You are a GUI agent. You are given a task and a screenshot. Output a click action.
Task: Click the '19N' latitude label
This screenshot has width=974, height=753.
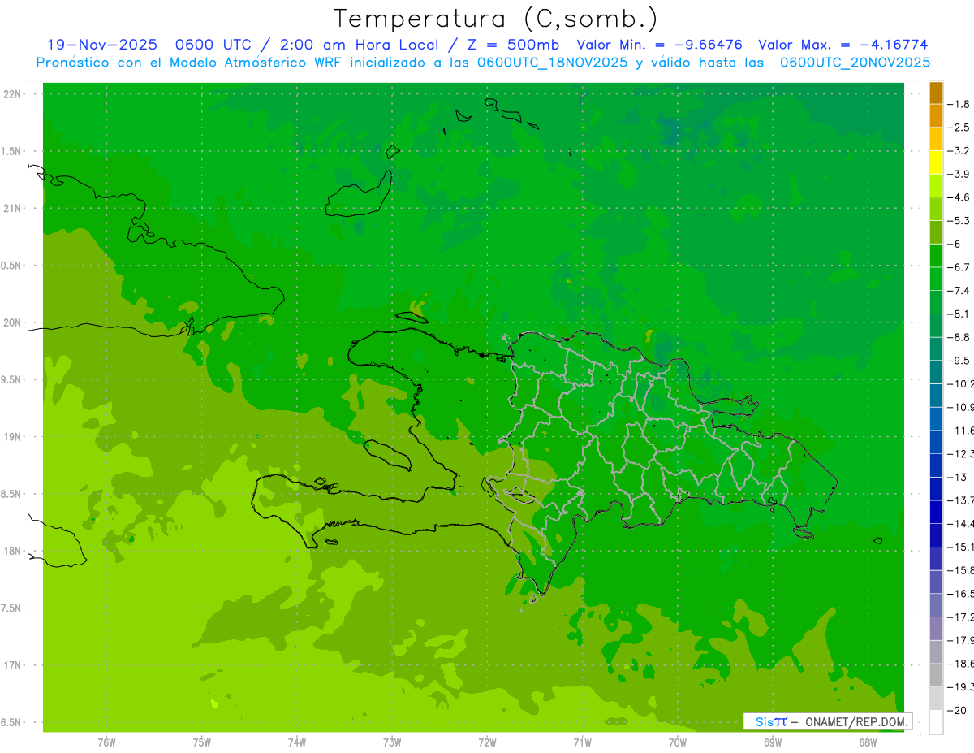click(x=12, y=437)
